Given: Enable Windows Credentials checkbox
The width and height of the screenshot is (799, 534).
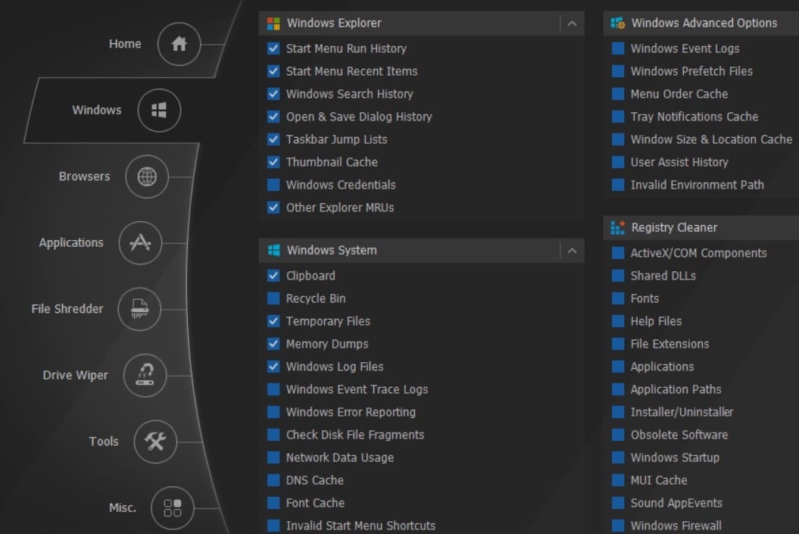Looking at the screenshot, I should 273,185.
